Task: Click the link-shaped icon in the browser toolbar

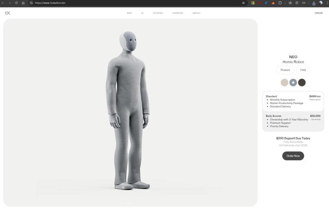Action: pyautogui.click(x=303, y=3)
